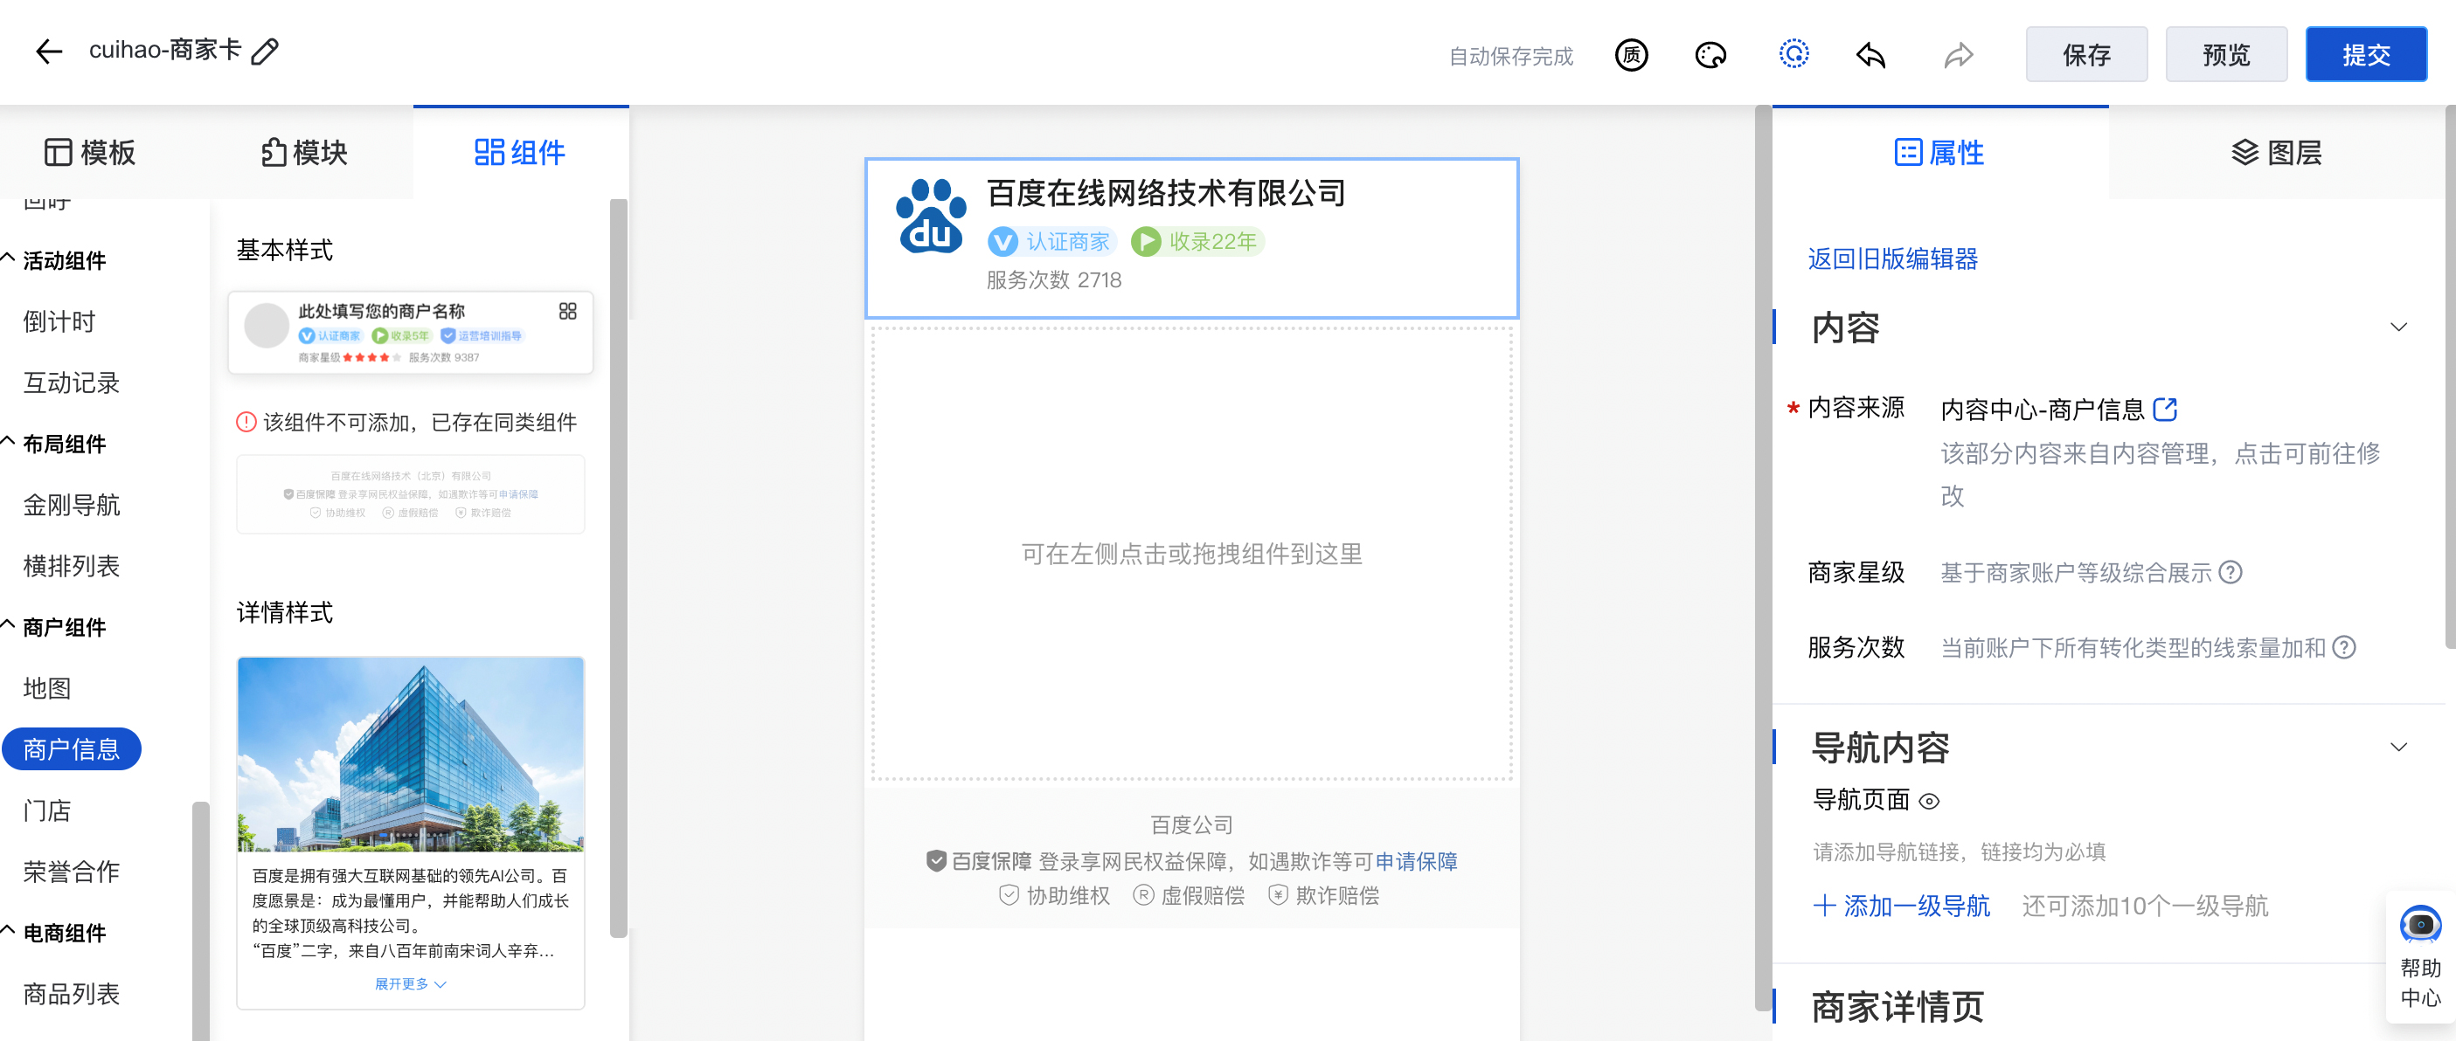Undo the last action
This screenshot has width=2456, height=1041.
click(x=1870, y=55)
